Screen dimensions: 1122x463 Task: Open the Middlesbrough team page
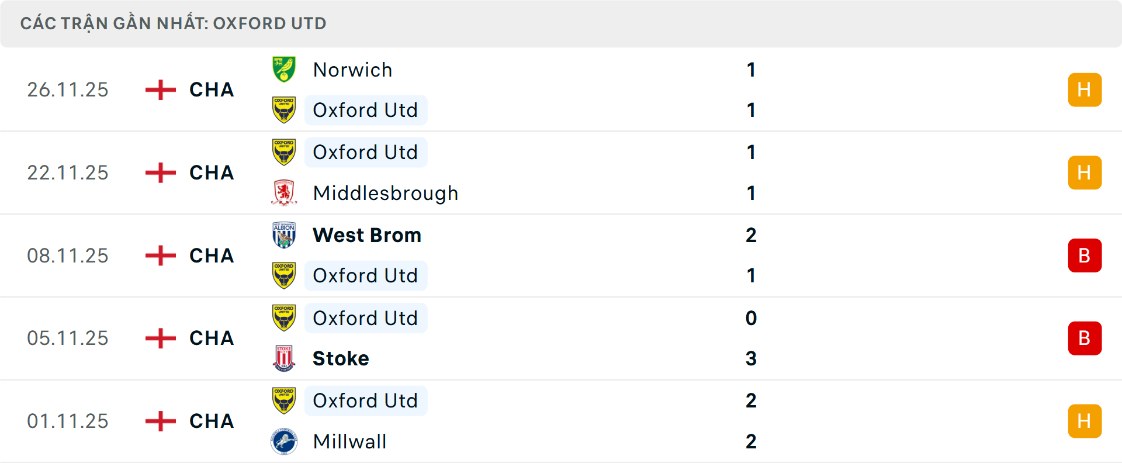[x=385, y=193]
